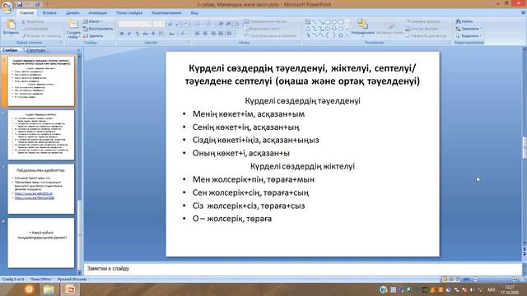Expand the shapes gallery with bottom arrow
Screen dimensions: 527x296
(x=347, y=35)
